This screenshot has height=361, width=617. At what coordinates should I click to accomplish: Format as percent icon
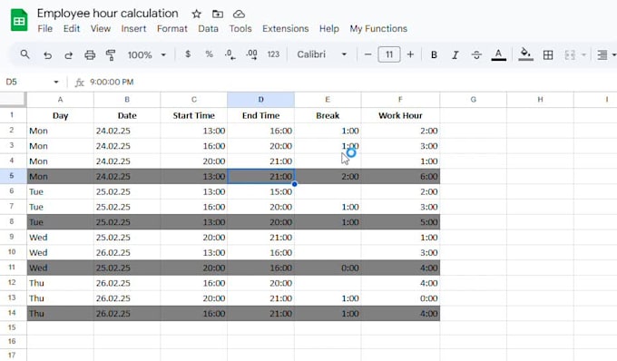209,54
